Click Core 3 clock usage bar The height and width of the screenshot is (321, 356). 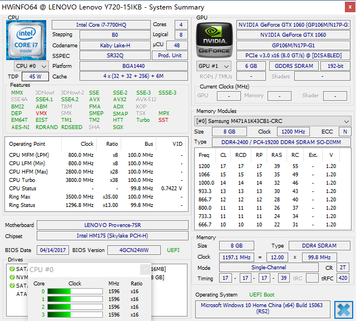pyautogui.click(x=75, y=314)
